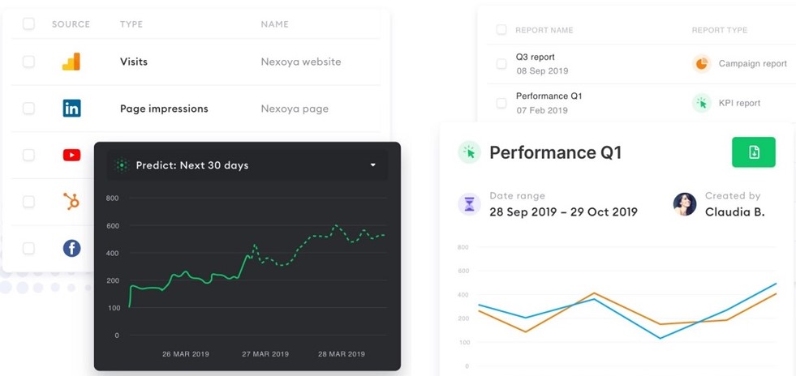Click the LinkedIn source icon
Image resolution: width=796 pixels, height=376 pixels.
tap(71, 109)
